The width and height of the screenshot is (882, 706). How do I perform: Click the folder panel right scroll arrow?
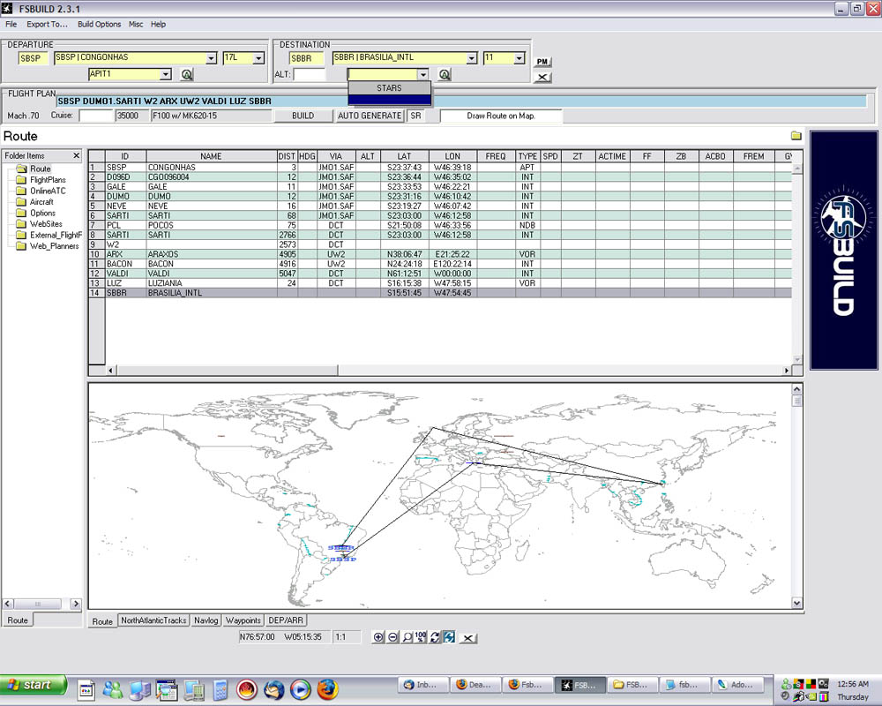point(75,604)
